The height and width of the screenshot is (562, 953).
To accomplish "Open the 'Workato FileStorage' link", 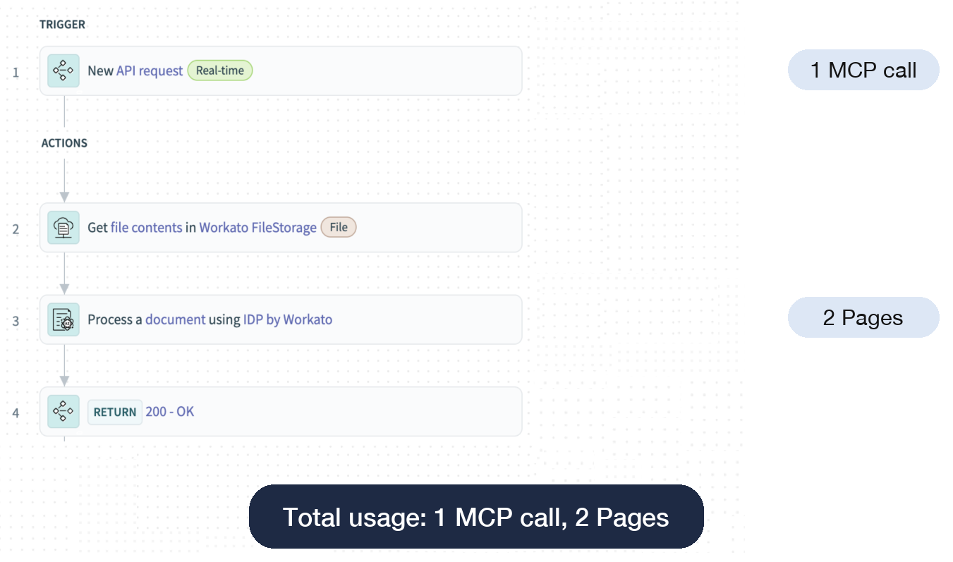I will [x=257, y=228].
